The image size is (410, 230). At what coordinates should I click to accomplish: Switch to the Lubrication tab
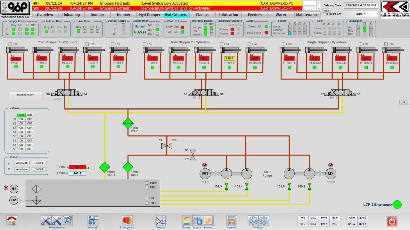click(228, 15)
